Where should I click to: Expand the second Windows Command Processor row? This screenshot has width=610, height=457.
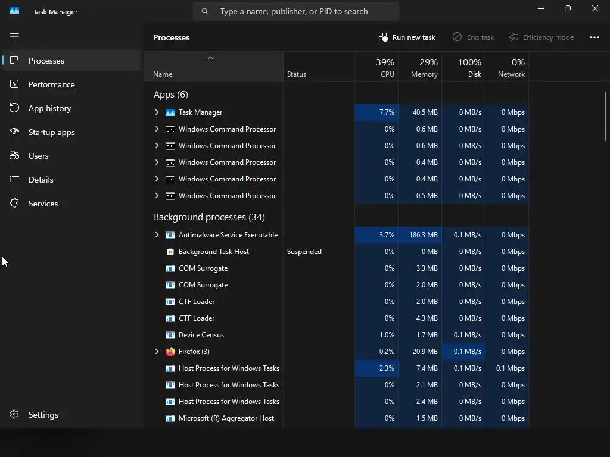(x=157, y=146)
